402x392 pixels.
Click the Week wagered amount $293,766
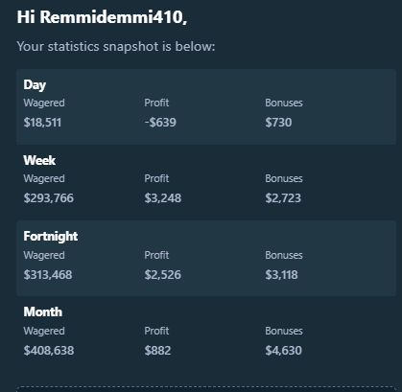(x=49, y=198)
